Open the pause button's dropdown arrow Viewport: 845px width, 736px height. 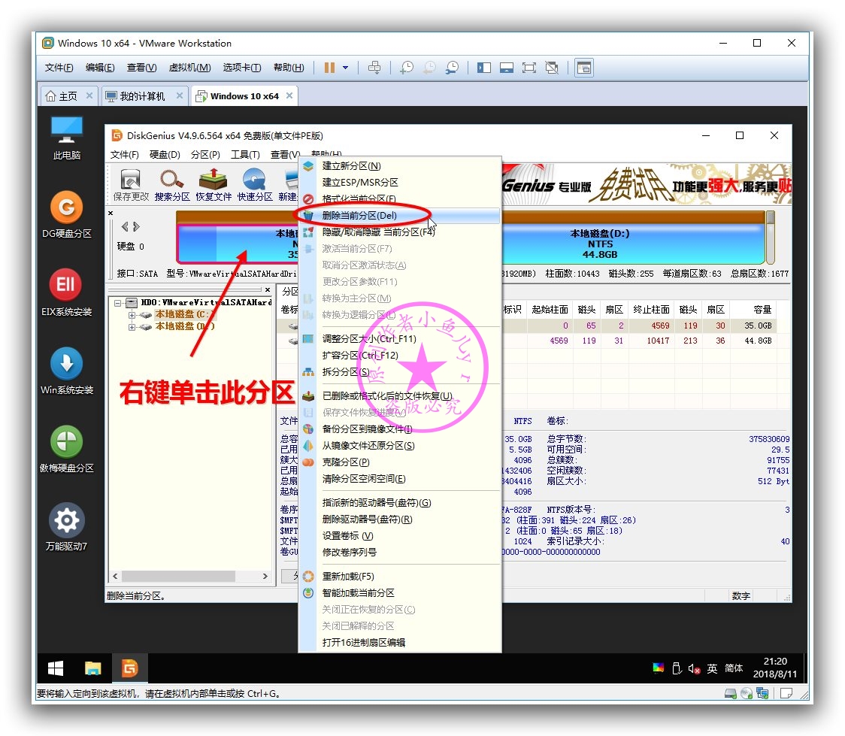pyautogui.click(x=345, y=67)
